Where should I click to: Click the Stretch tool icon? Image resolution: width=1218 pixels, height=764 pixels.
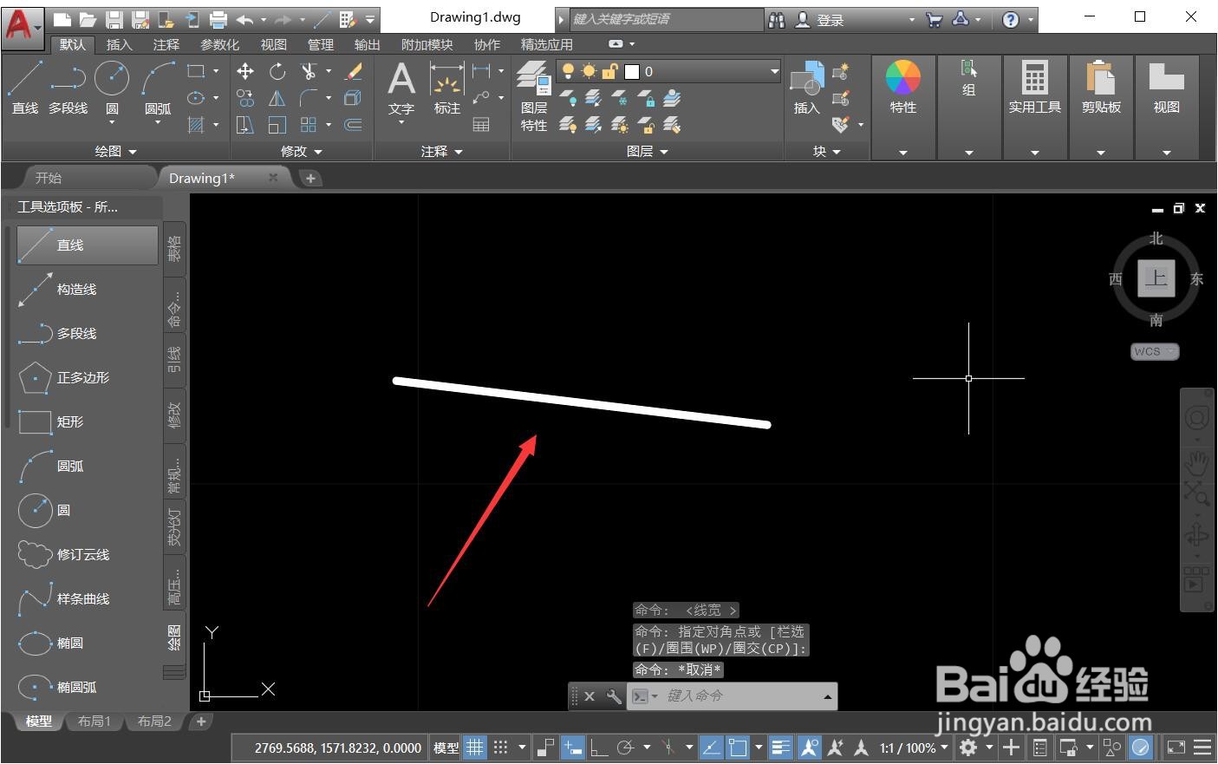(x=245, y=125)
